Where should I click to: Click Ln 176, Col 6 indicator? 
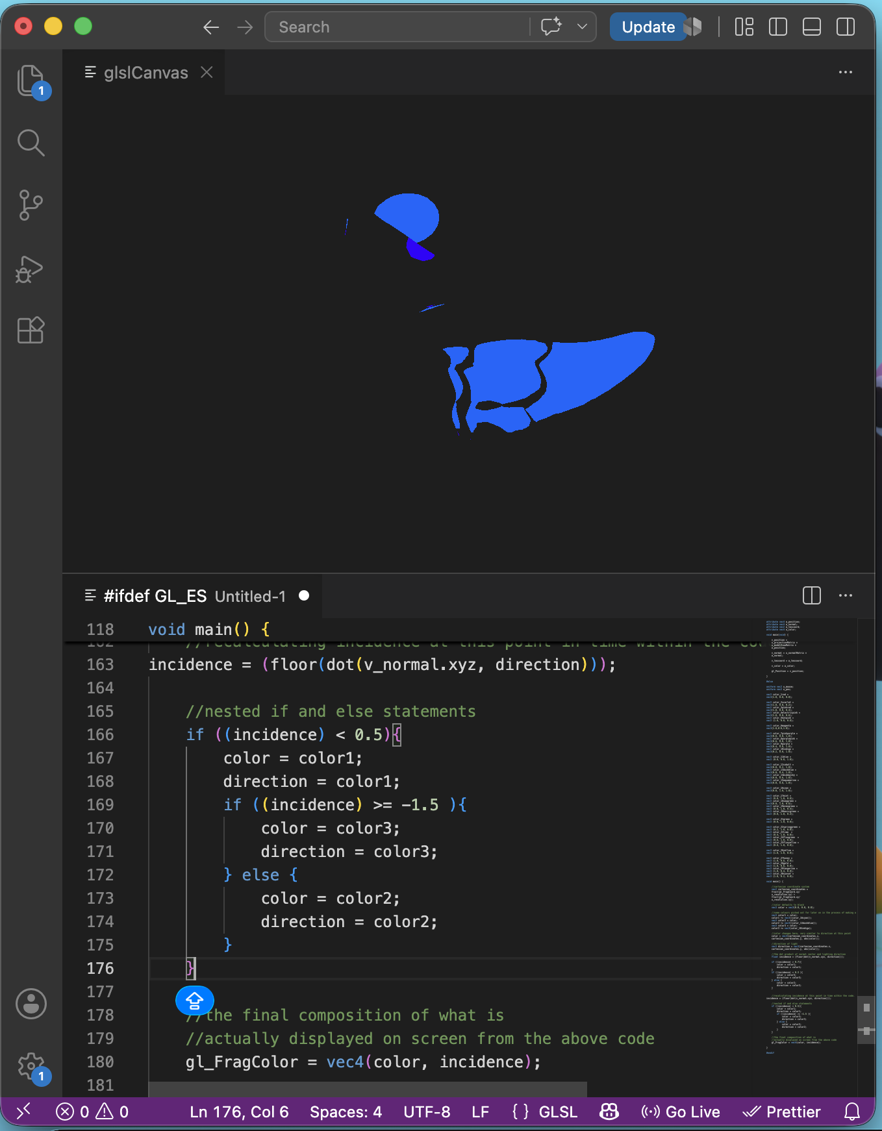click(239, 1112)
